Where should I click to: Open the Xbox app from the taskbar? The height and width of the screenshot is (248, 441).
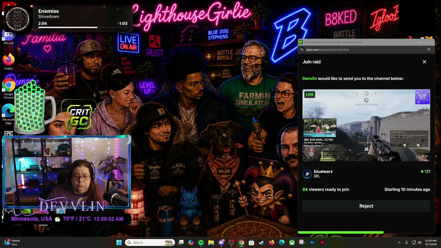coord(292,242)
